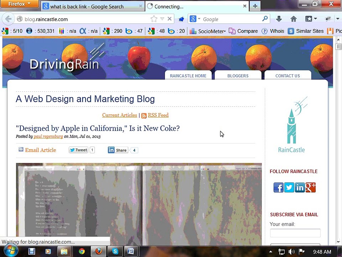Screen dimensions: 342x257
Task: Open the SocioMeter dropdown
Action: click(x=207, y=31)
